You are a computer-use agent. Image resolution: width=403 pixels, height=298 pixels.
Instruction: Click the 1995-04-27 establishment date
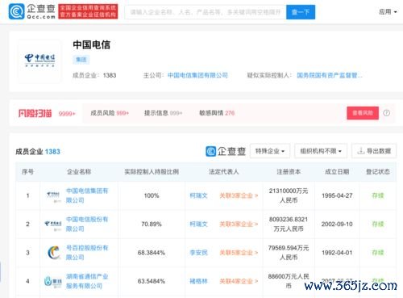337,195
